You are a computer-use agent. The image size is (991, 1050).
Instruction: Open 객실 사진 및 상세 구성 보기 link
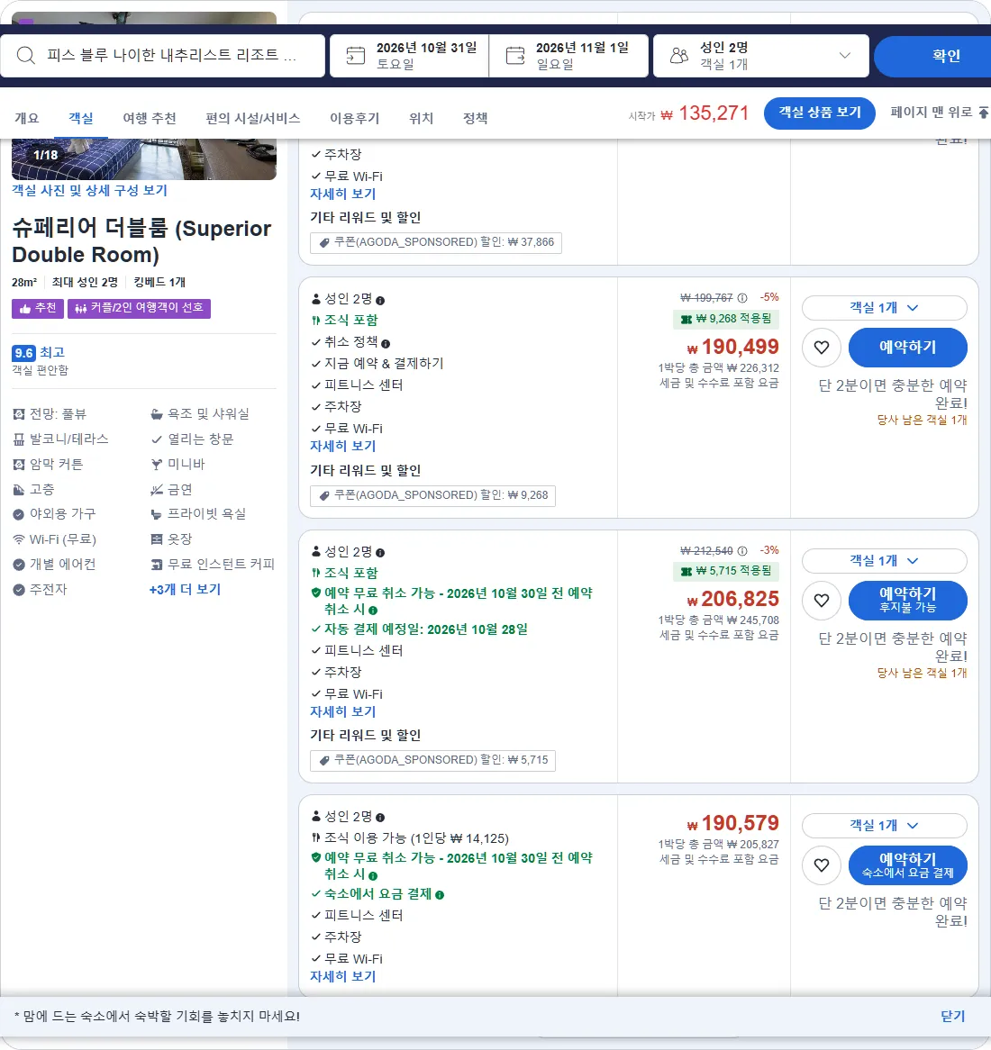90,190
